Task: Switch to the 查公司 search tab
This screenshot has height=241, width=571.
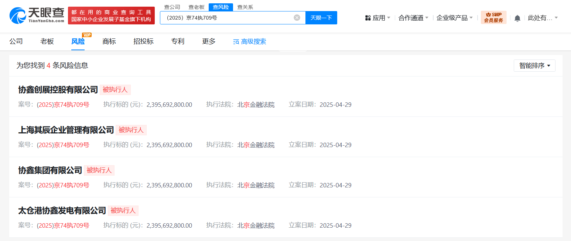Action: tap(172, 7)
